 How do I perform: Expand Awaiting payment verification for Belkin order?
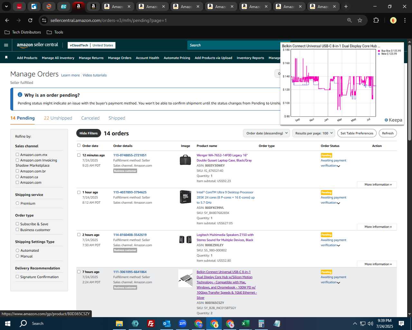(x=338, y=283)
